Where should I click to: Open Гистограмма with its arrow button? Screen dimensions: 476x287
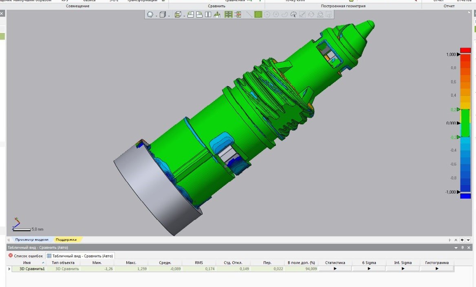pyautogui.click(x=437, y=269)
